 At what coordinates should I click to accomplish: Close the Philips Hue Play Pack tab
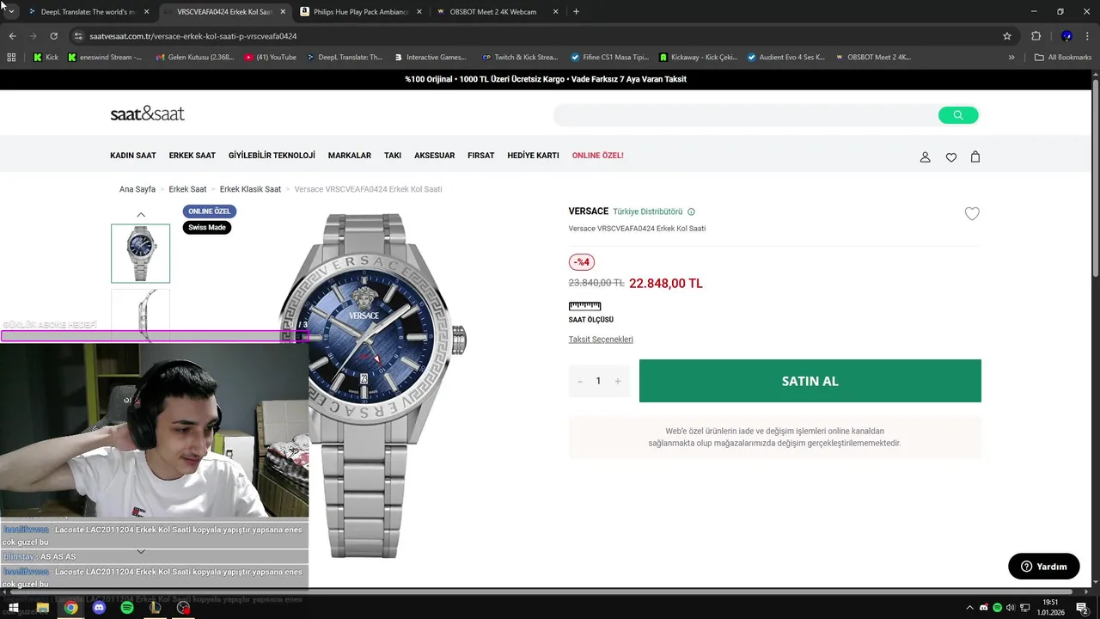pos(419,12)
